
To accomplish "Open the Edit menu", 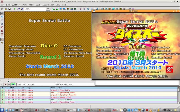I will [x=8, y=5].
